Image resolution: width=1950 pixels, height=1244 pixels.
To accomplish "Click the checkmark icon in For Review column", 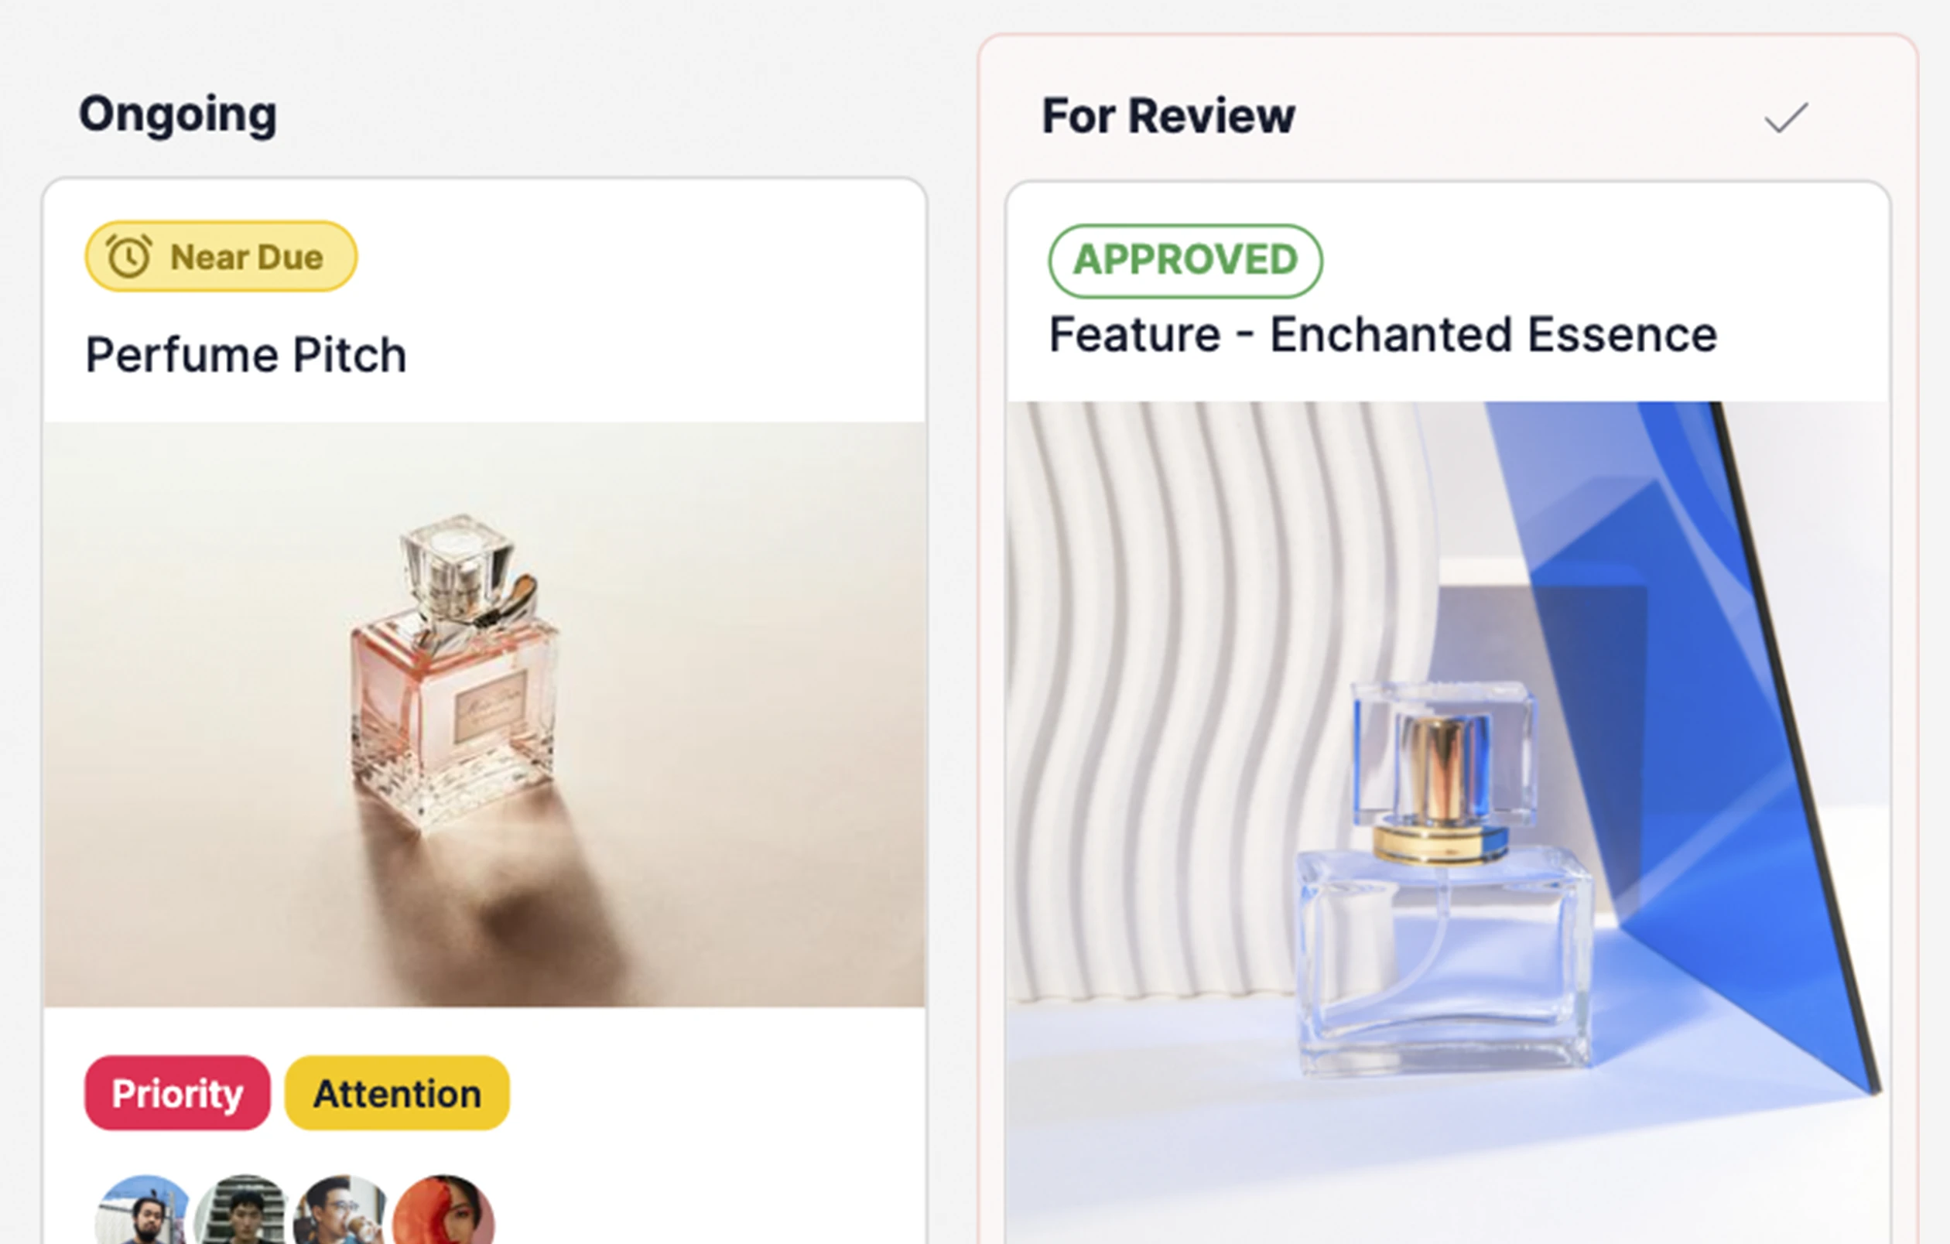I will tap(1786, 118).
